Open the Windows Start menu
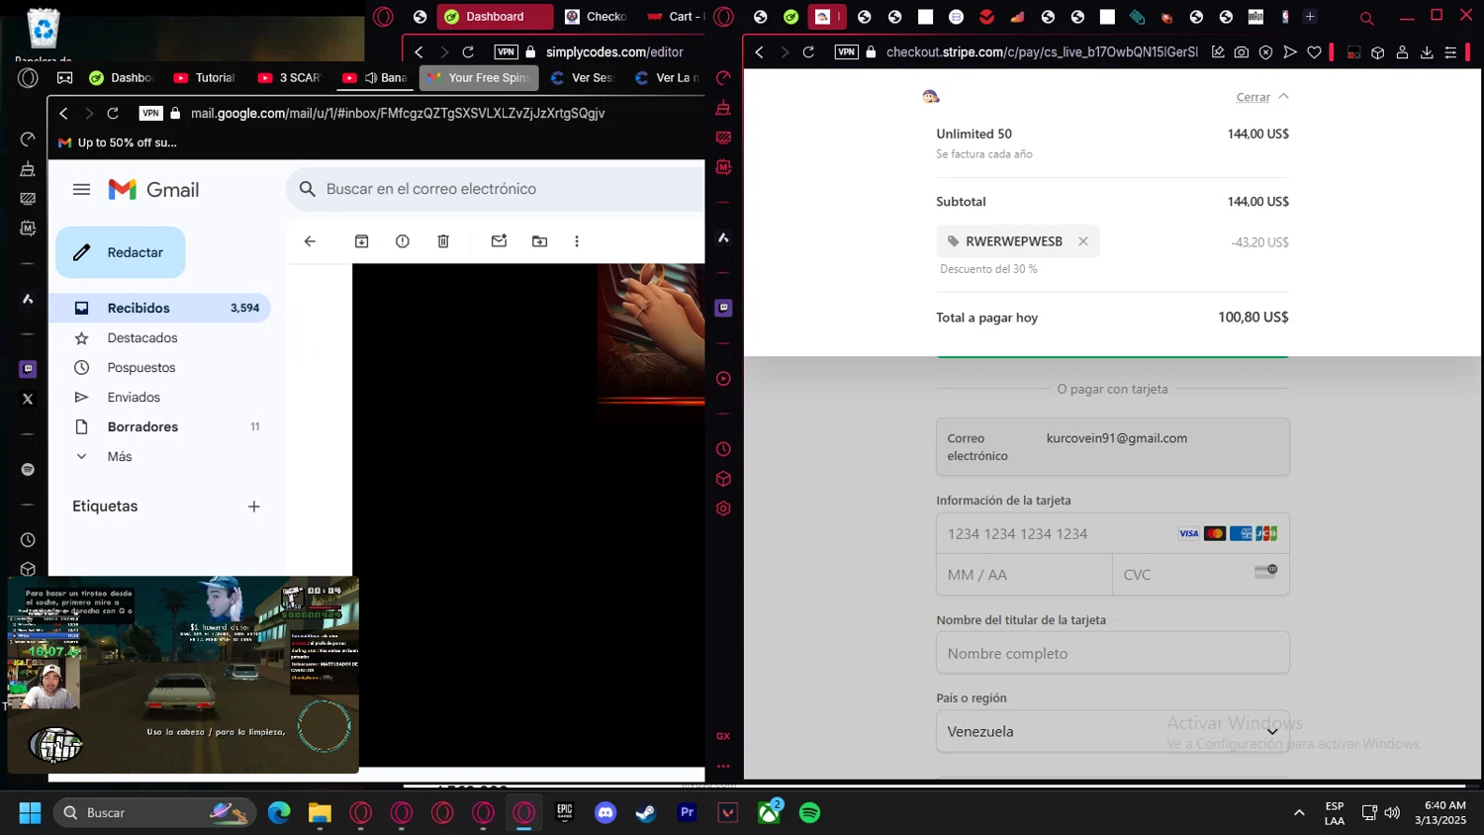 30,813
